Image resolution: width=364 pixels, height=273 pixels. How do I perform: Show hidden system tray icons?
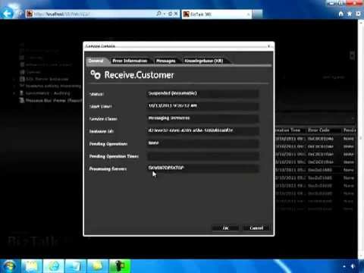344,266
